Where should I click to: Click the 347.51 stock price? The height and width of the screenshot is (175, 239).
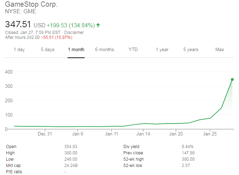[18, 24]
